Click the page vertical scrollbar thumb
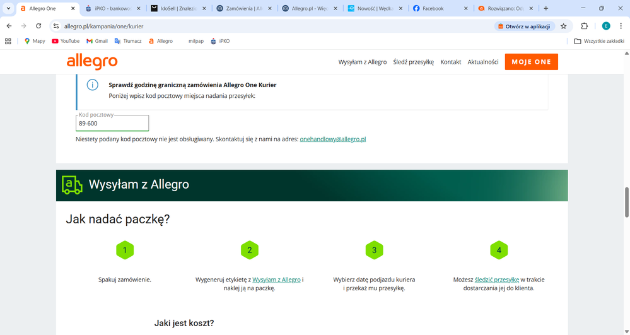The image size is (630, 335). 626,202
